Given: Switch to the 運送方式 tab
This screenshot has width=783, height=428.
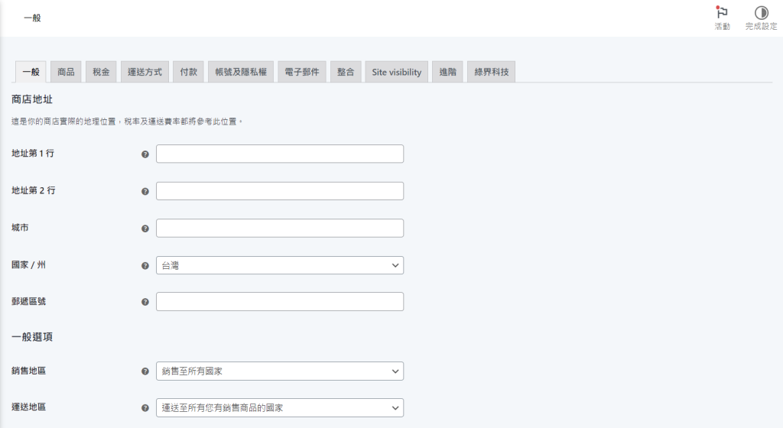Looking at the screenshot, I should [x=145, y=72].
